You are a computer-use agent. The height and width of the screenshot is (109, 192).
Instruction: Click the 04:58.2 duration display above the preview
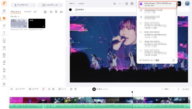pos(80,10)
